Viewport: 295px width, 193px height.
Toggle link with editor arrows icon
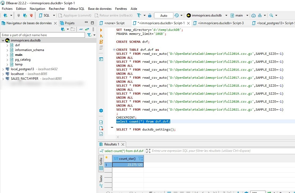[x=87, y=29]
